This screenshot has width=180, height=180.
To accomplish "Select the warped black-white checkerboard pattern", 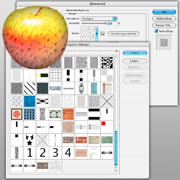I will tap(107, 63).
